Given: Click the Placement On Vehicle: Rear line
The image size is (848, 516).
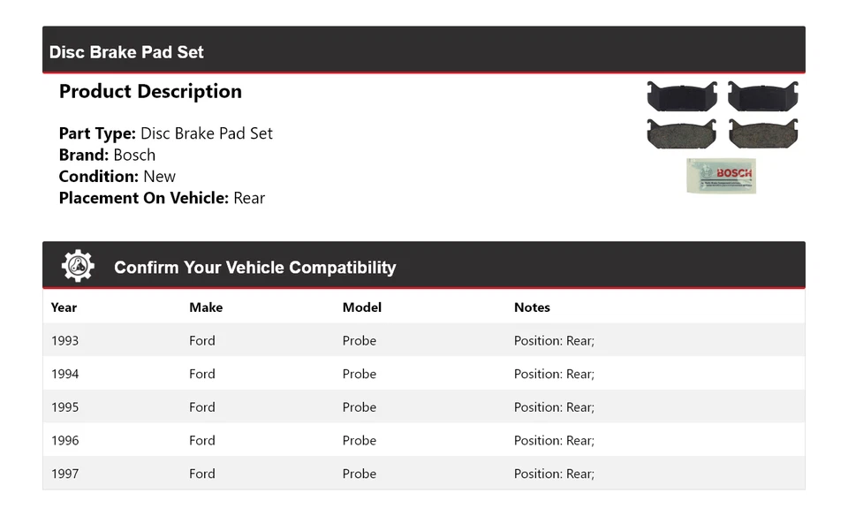Looking at the screenshot, I should point(162,198).
